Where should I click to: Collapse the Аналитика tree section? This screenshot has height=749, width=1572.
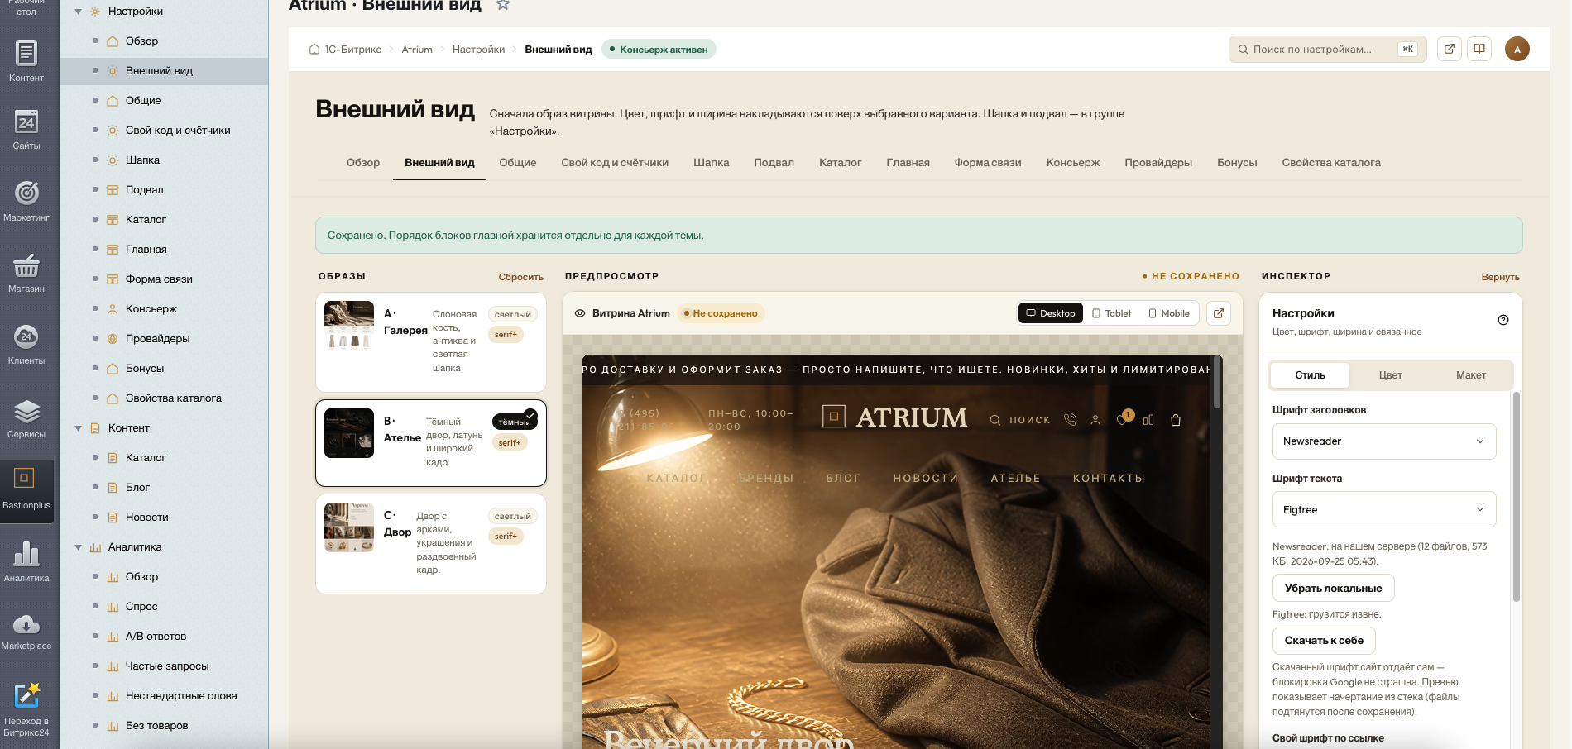coord(79,547)
